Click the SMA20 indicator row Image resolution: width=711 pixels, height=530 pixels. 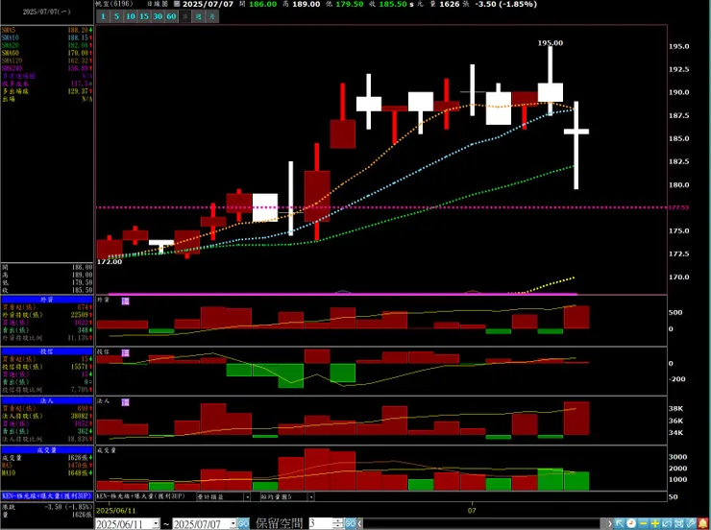pos(47,45)
